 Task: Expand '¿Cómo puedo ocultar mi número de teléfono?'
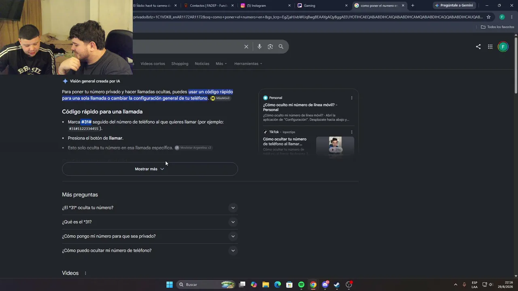click(x=150, y=251)
